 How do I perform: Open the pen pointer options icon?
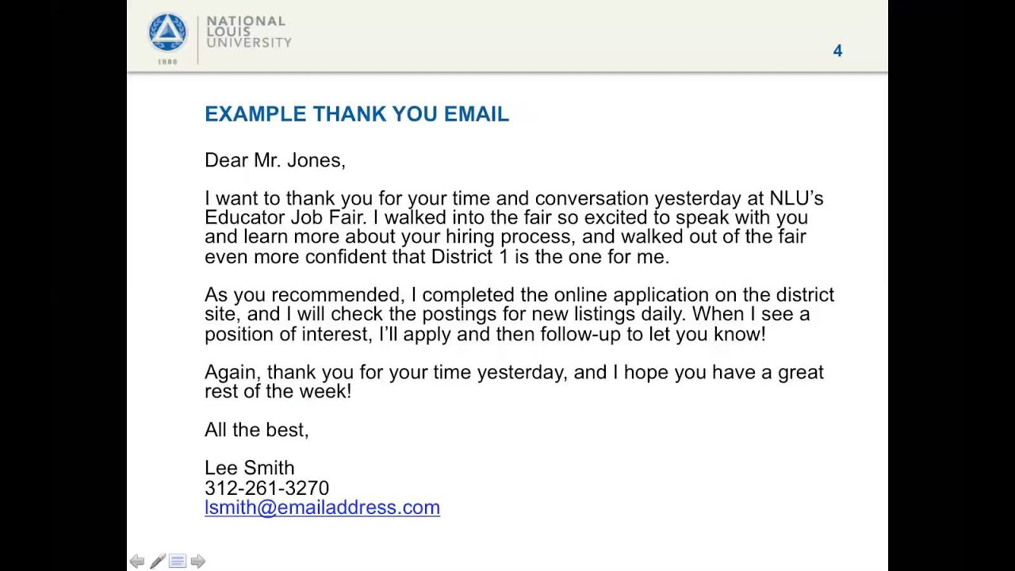pyautogui.click(x=157, y=561)
